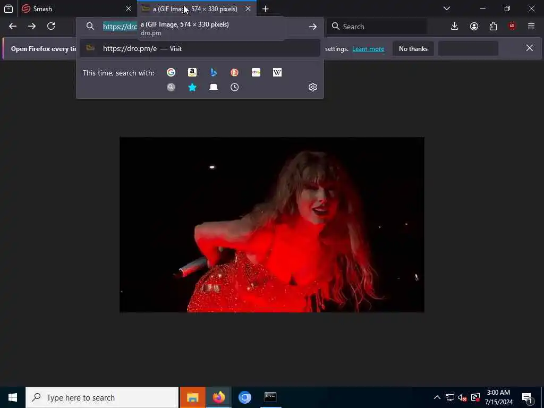Dismiss the notification bar

click(530, 48)
